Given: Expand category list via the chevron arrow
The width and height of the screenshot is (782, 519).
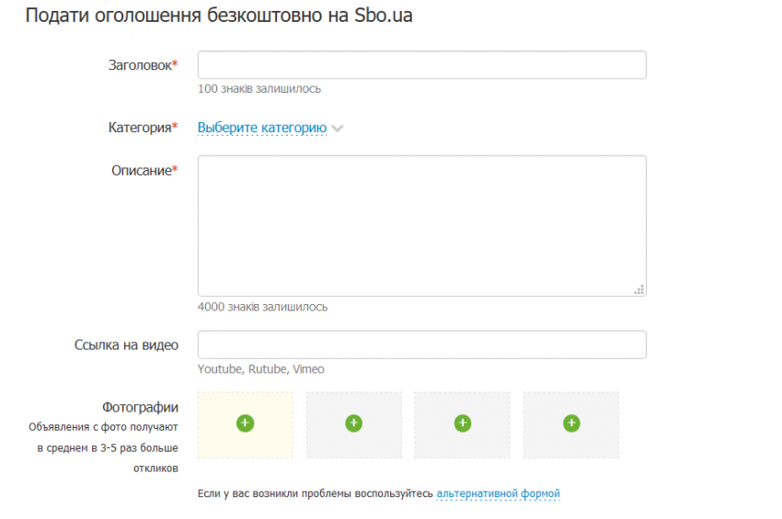Looking at the screenshot, I should point(338,129).
